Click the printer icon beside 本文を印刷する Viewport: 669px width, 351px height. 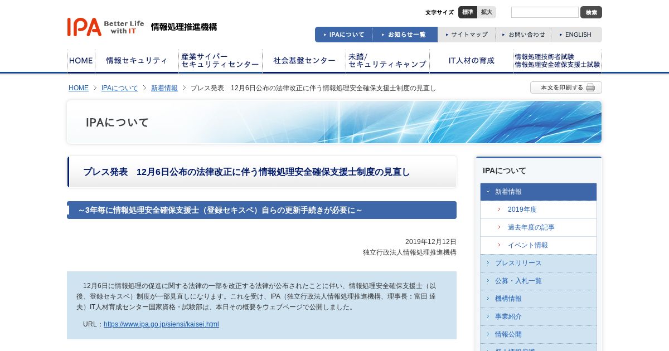pos(590,87)
